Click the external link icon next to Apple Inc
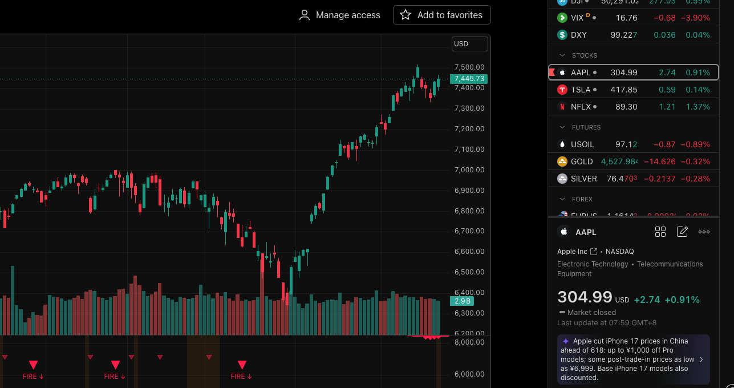 coord(594,252)
